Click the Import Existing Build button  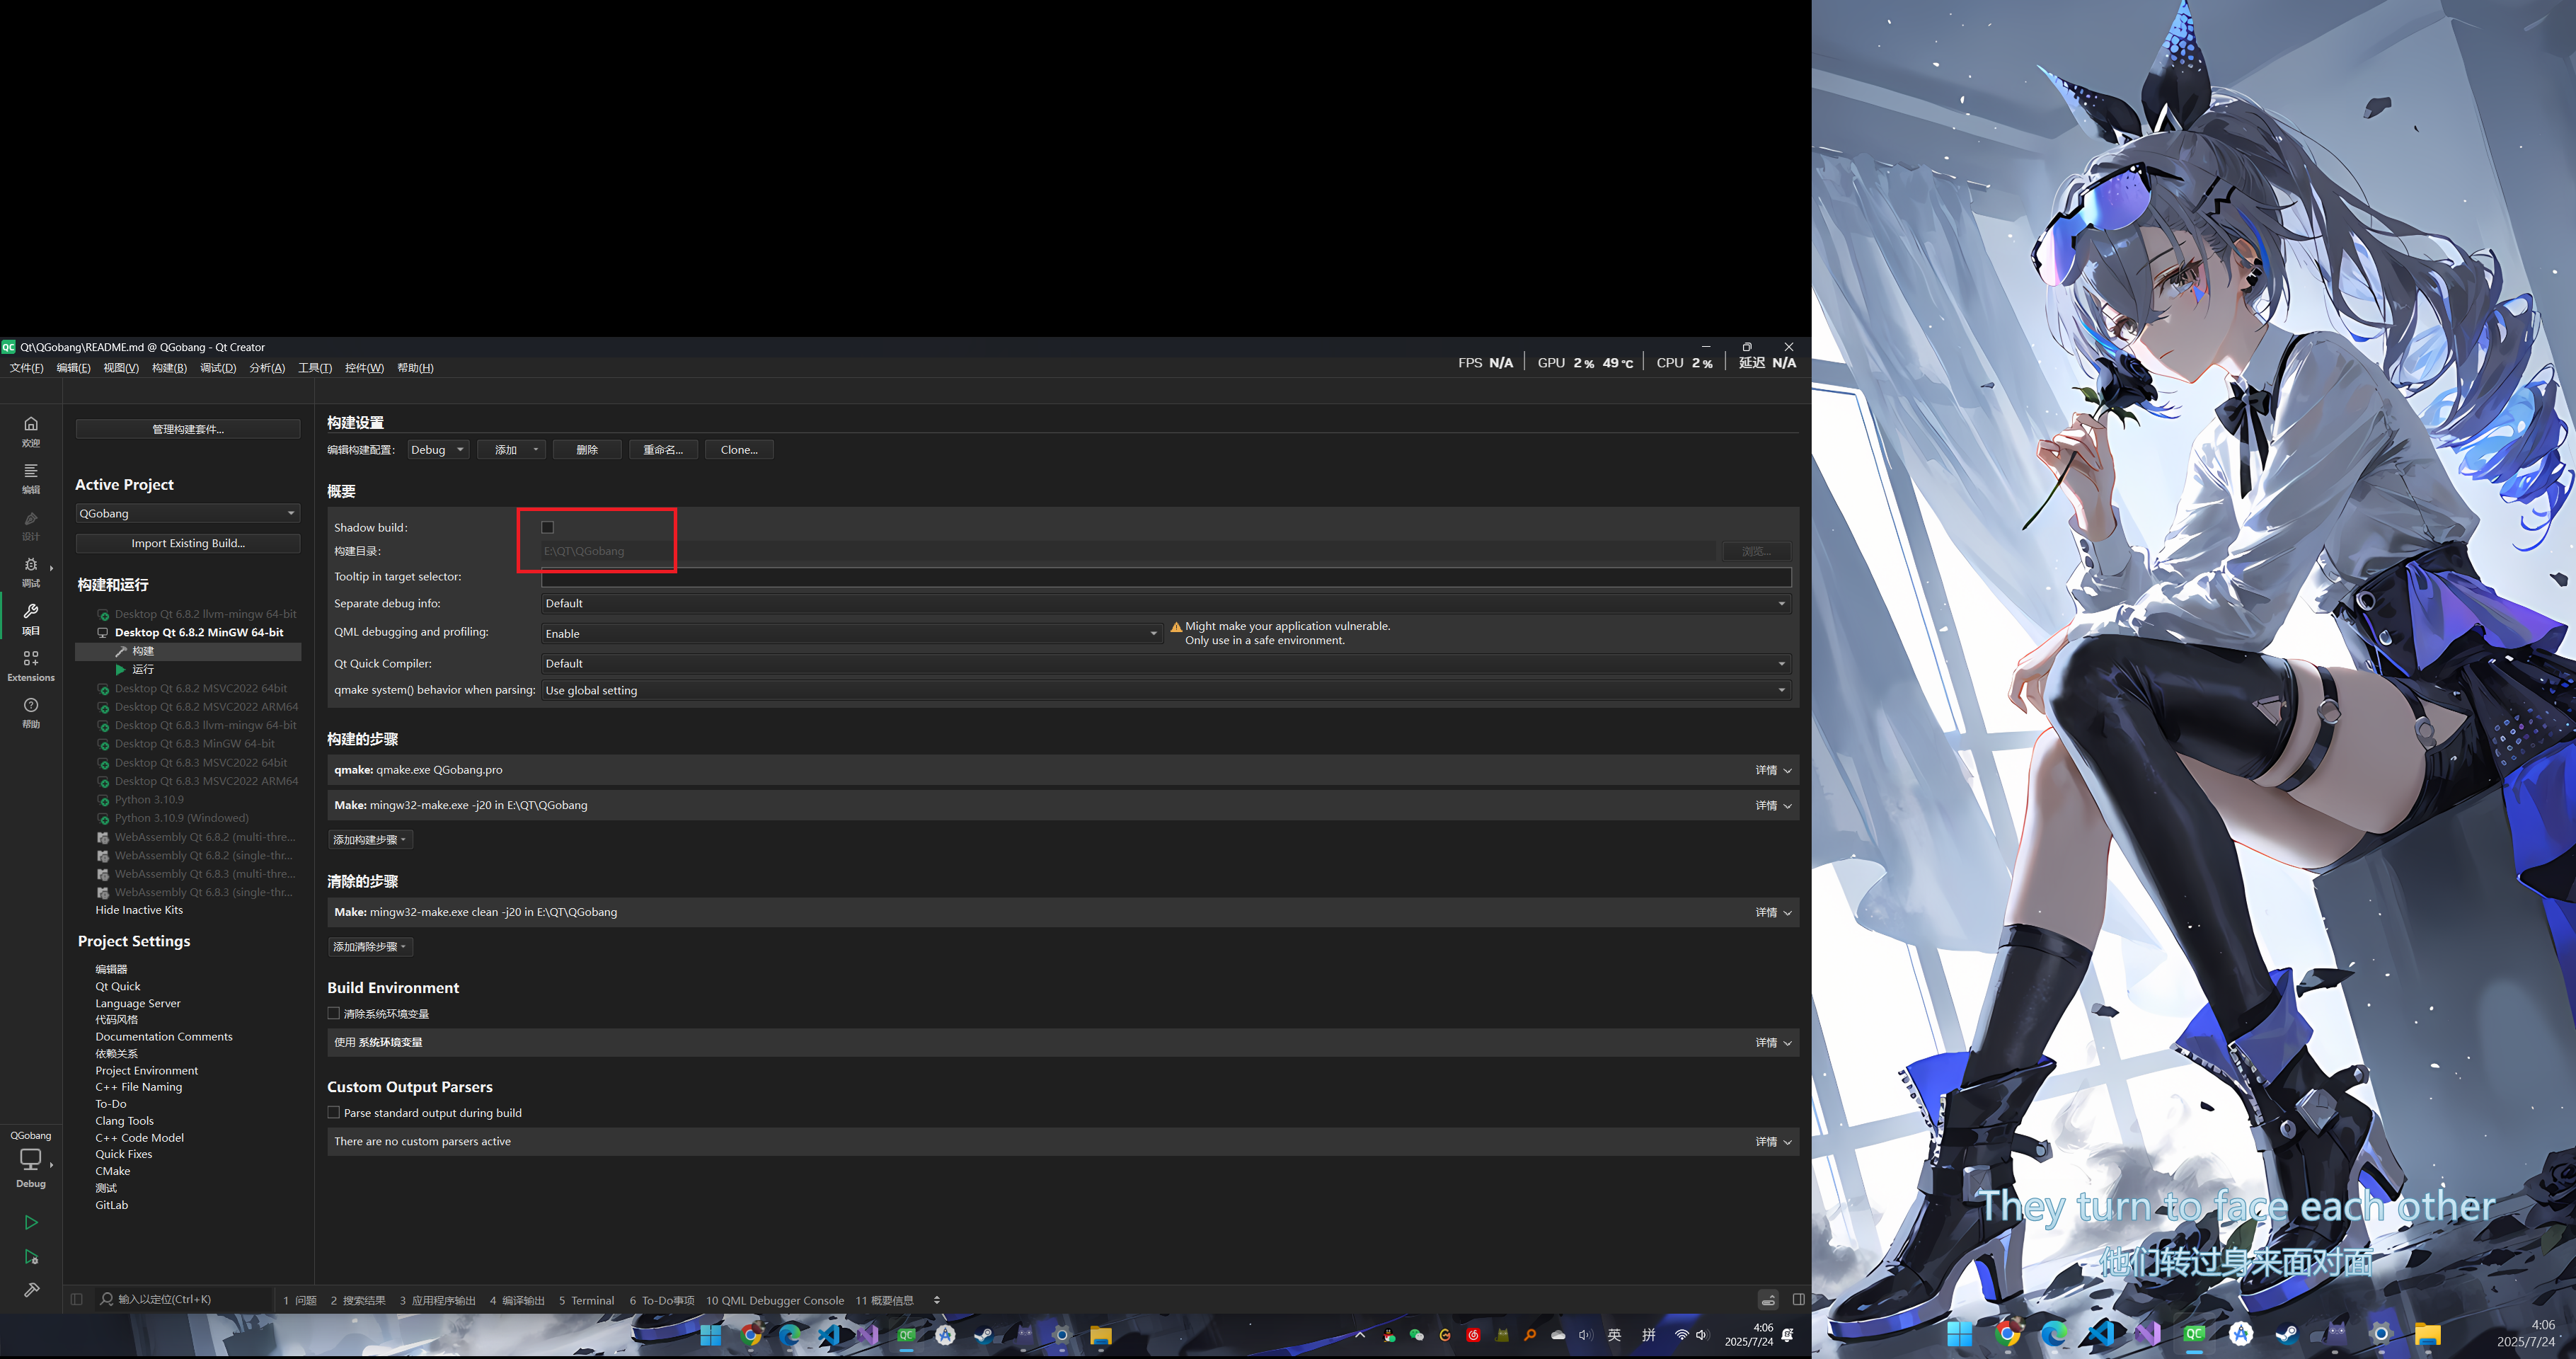click(x=188, y=543)
